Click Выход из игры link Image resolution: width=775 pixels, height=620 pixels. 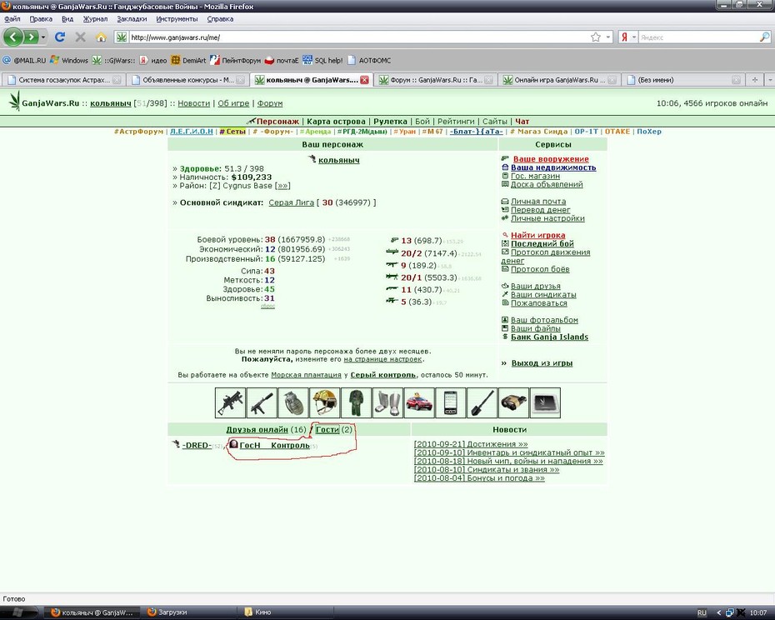pyautogui.click(x=542, y=362)
